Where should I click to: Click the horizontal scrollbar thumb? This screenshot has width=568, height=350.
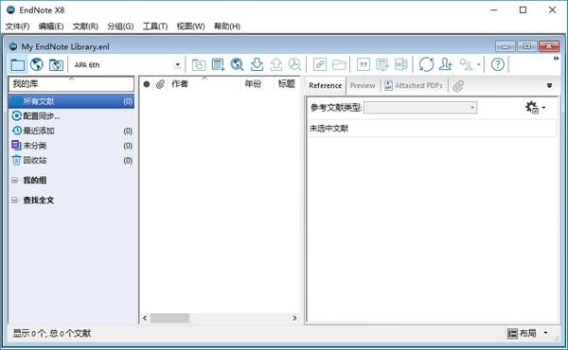pos(169,318)
